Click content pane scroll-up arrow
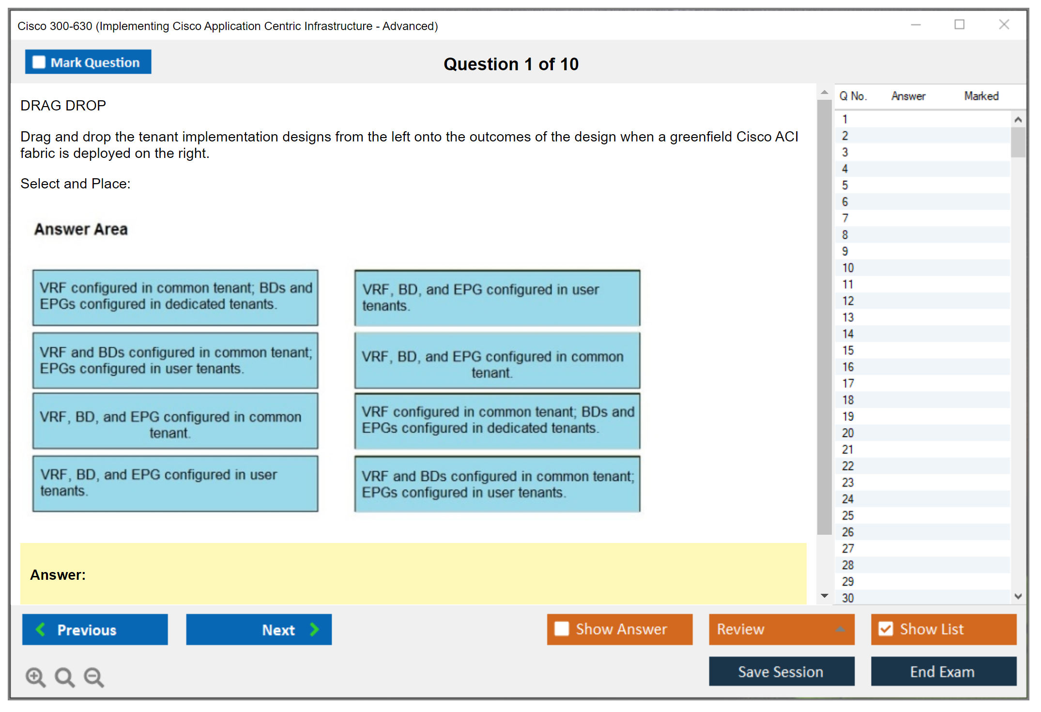 824,92
